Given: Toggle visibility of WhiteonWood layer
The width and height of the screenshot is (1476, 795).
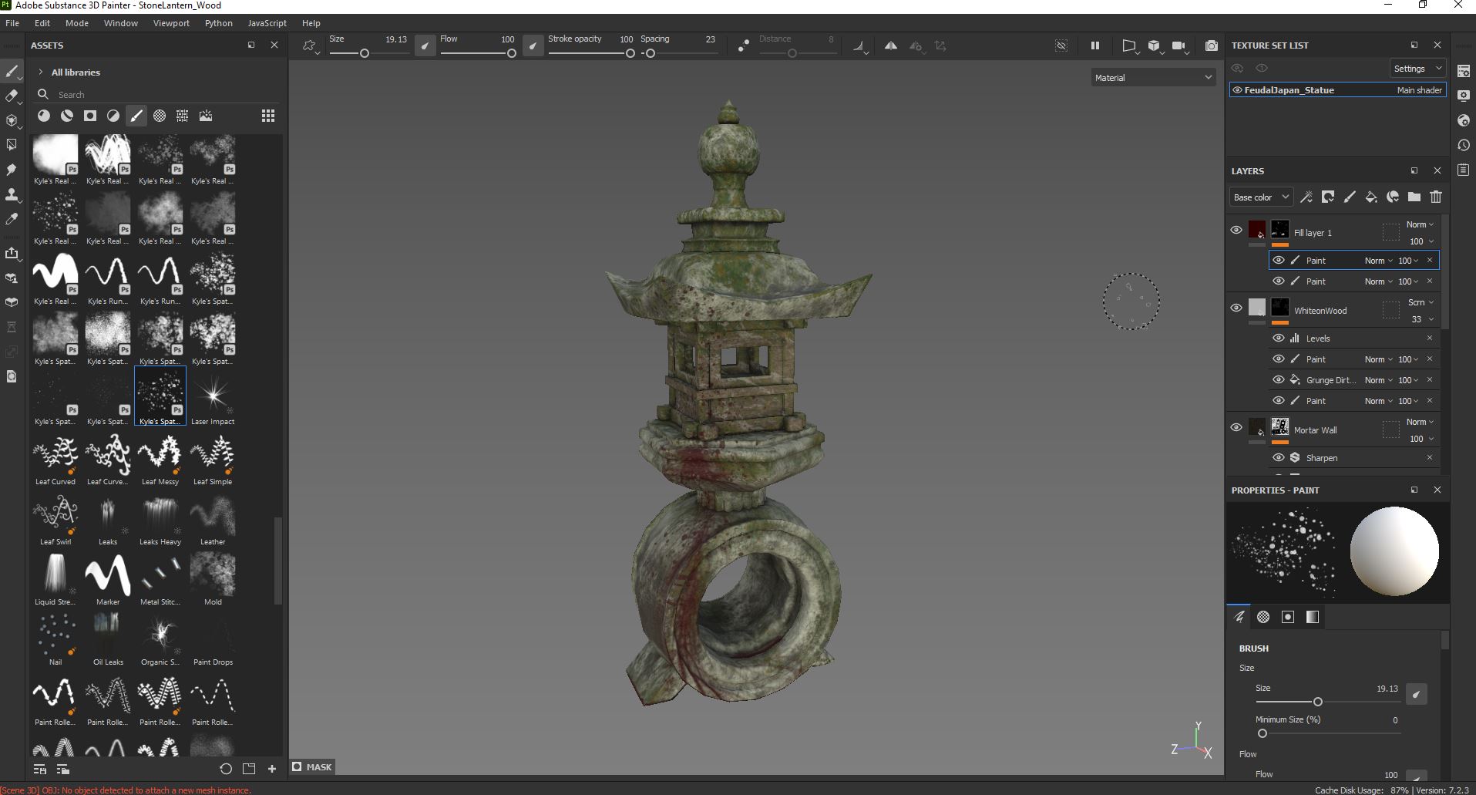Looking at the screenshot, I should [x=1236, y=308].
